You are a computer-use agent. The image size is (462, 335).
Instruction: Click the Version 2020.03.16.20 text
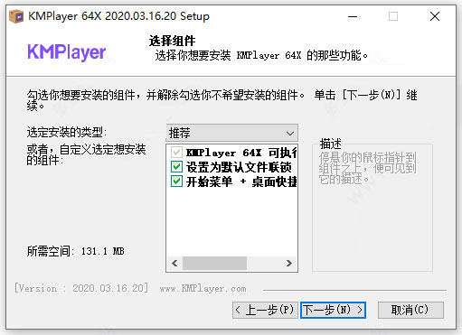pyautogui.click(x=81, y=288)
